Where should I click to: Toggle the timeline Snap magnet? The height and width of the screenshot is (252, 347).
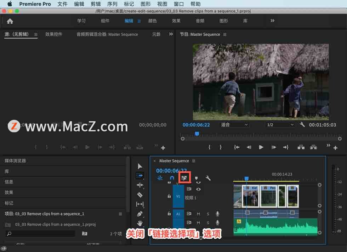(x=172, y=178)
